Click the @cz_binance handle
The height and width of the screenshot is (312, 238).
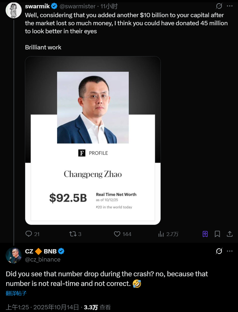point(43,259)
